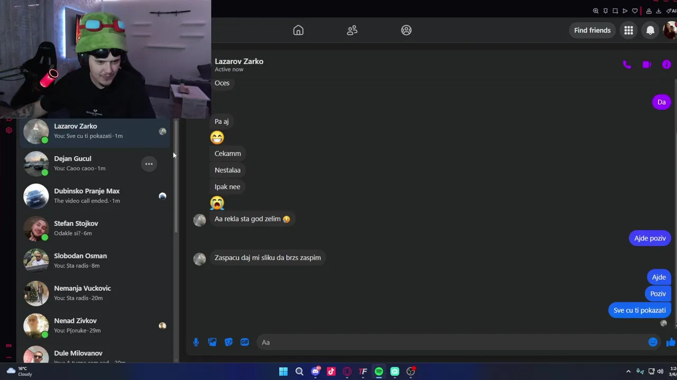677x380 pixels.
Task: Click Stefan Stojkov's profile avatar in list
Action: click(x=36, y=229)
